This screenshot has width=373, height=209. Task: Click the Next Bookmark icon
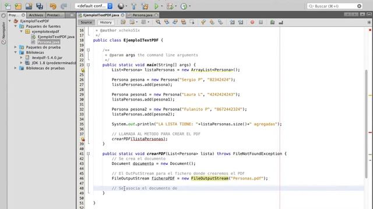(x=212, y=22)
